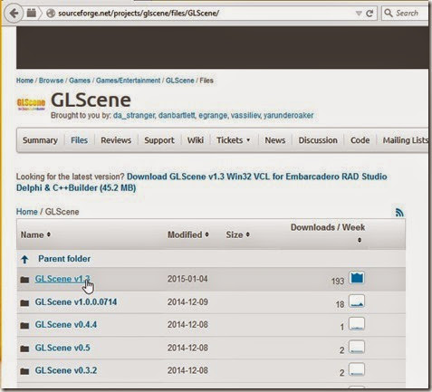Open the Parent folder link
The image size is (432, 392).
[64, 259]
